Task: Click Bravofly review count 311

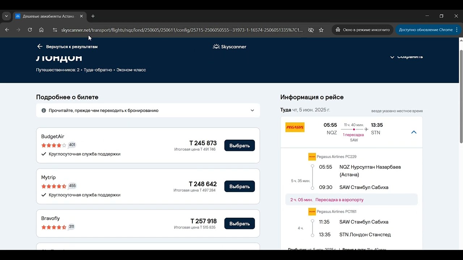Action: coord(71,227)
